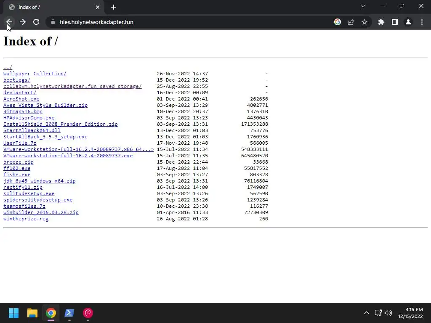Download solitudesetup.exe

[x=29, y=193]
